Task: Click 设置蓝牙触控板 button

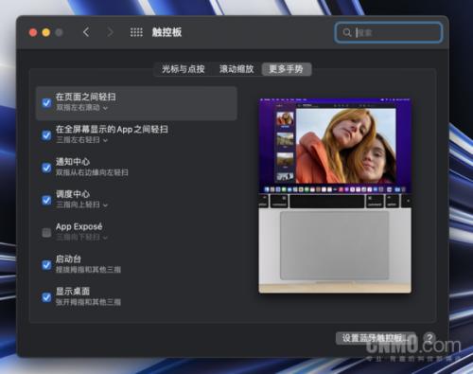Action: point(376,338)
